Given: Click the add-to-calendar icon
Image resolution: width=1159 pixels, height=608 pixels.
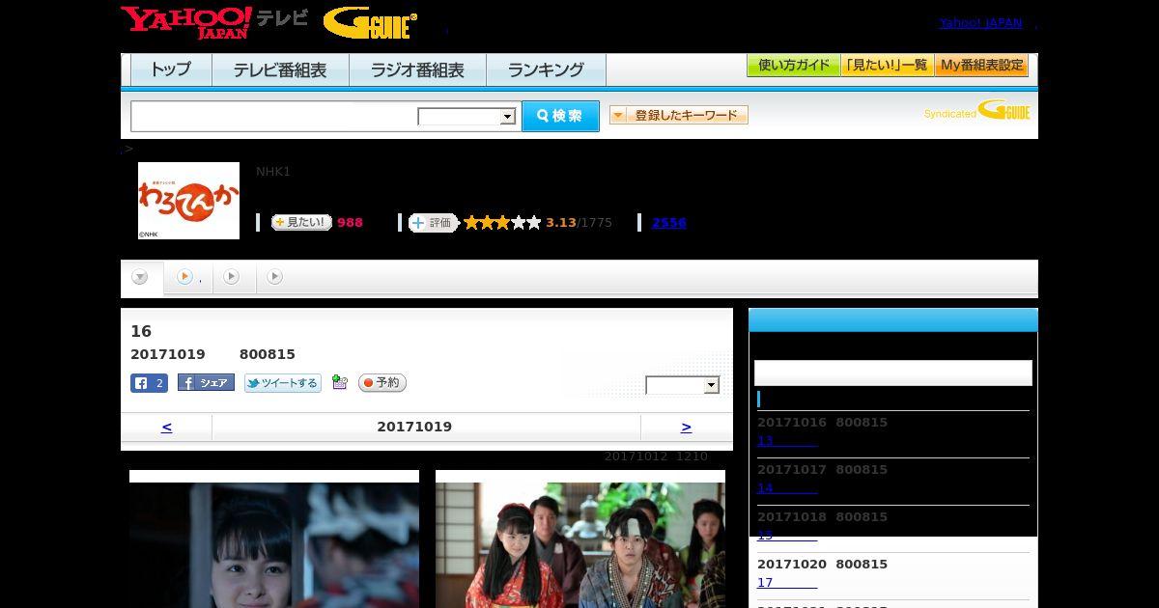Looking at the screenshot, I should [339, 382].
